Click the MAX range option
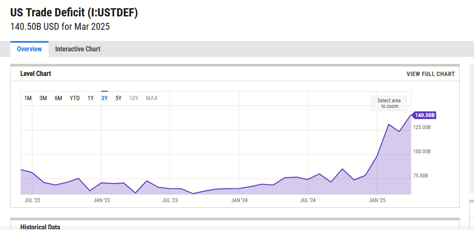Image resolution: width=474 pixels, height=231 pixels. [152, 98]
